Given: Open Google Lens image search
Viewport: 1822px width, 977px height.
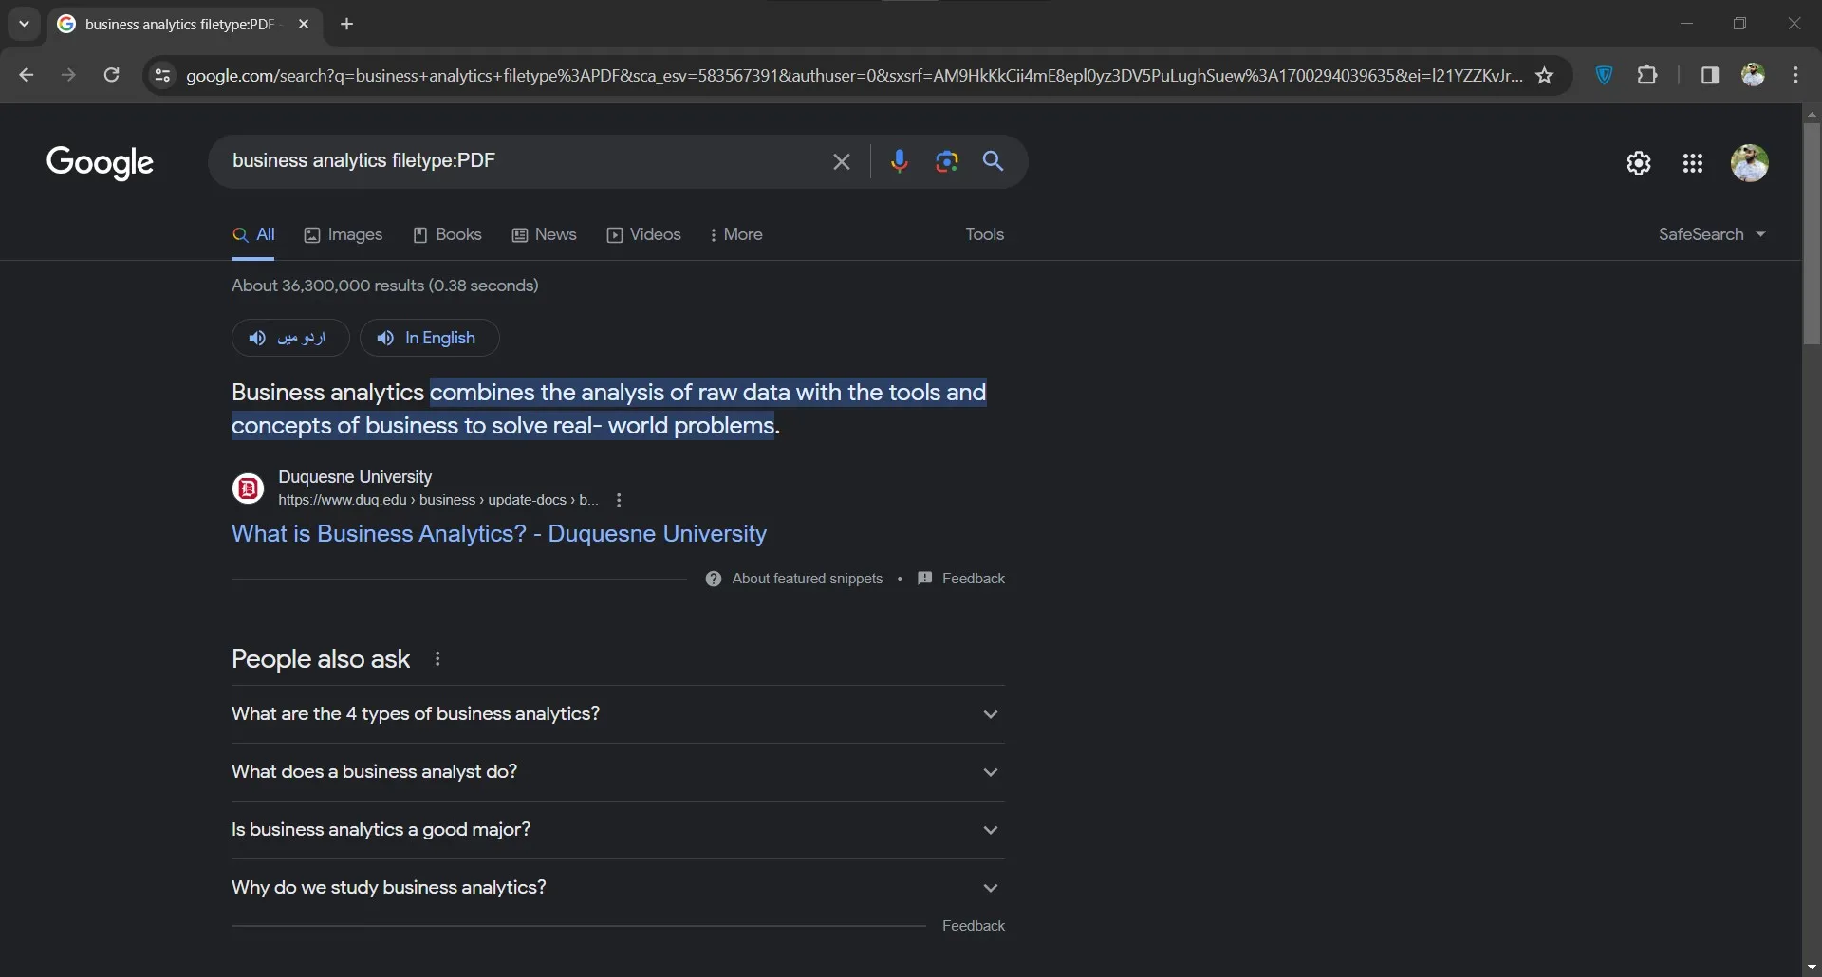Looking at the screenshot, I should 946,161.
